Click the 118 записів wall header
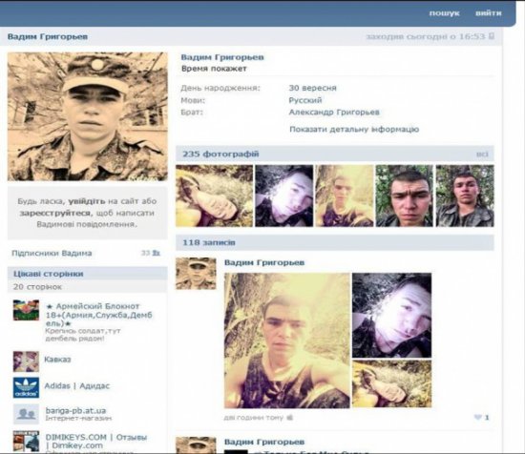 click(x=209, y=242)
